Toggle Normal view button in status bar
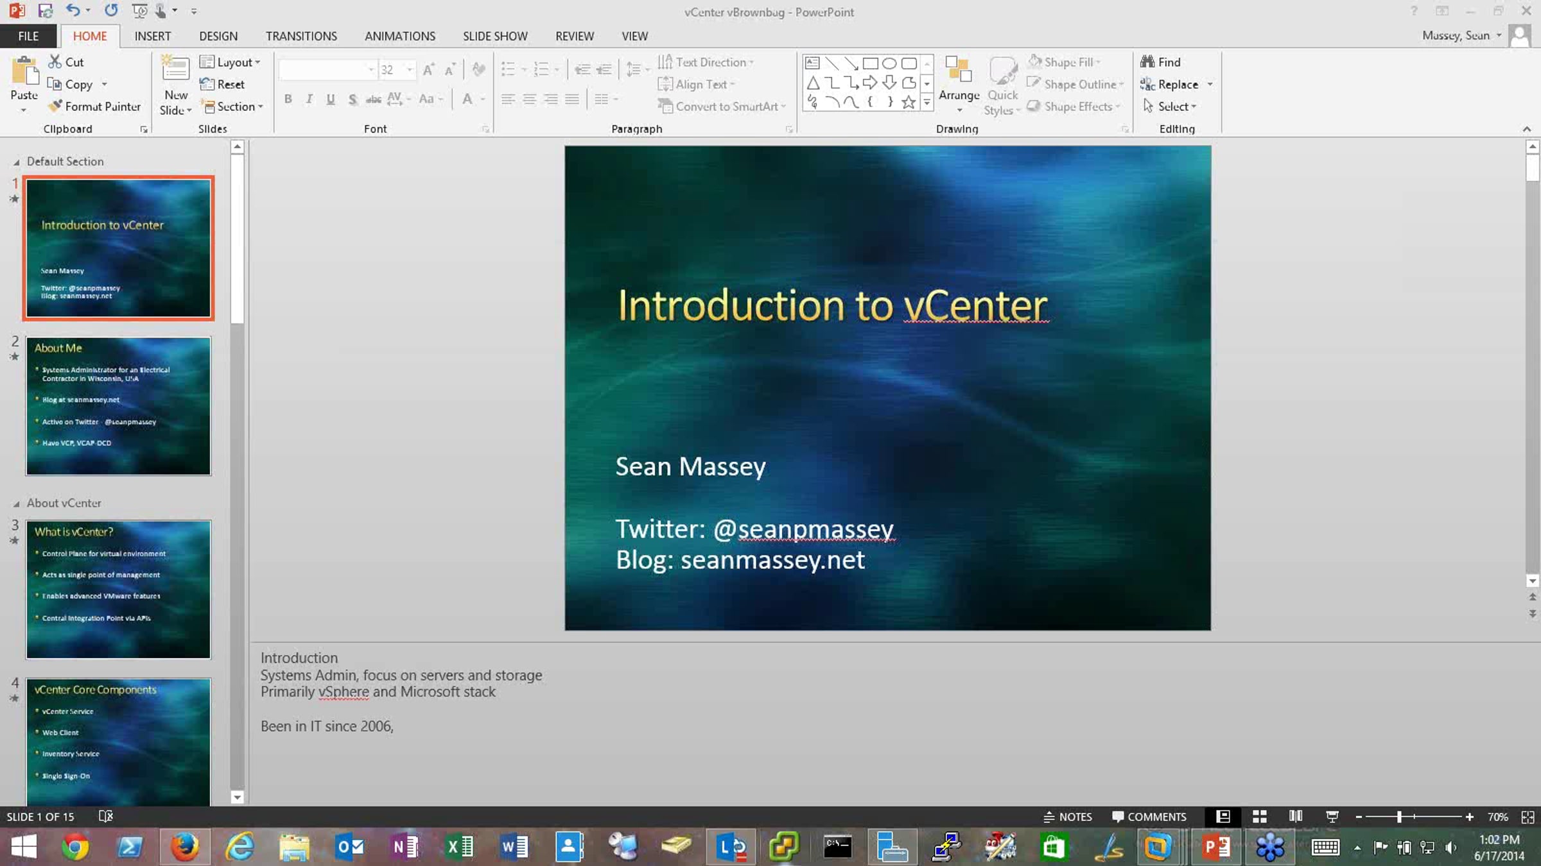 point(1223,817)
